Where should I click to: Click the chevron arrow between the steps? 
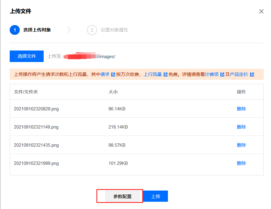[69, 30]
